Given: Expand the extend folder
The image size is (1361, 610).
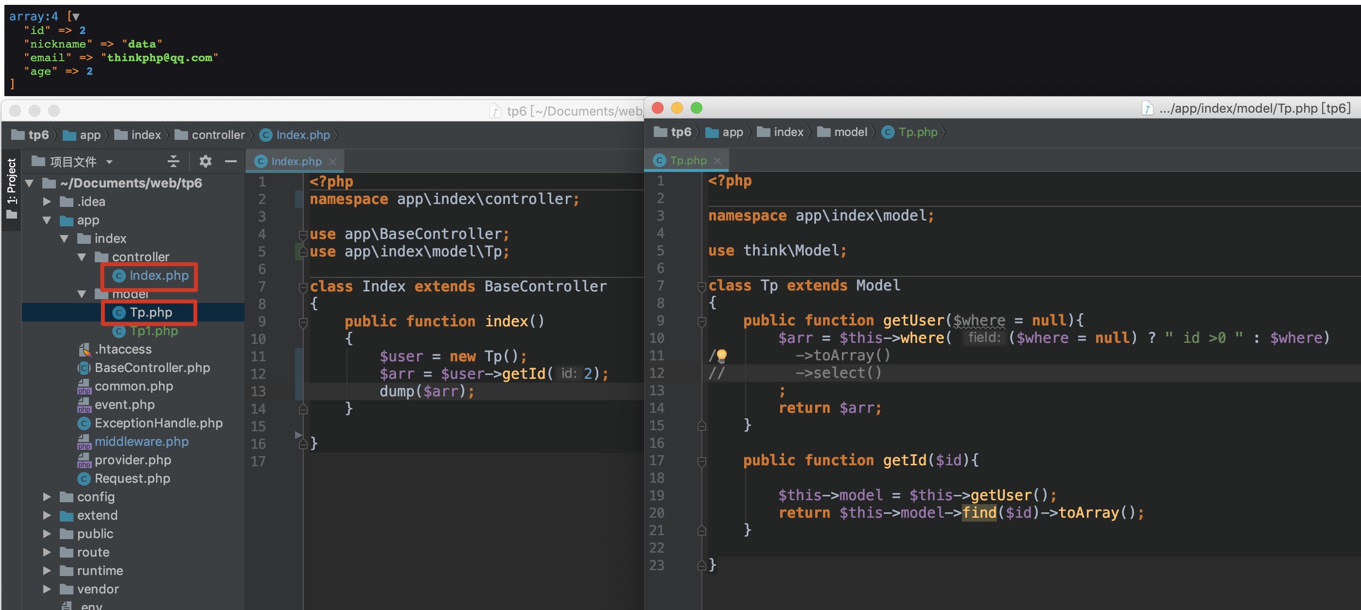Looking at the screenshot, I should click(47, 515).
